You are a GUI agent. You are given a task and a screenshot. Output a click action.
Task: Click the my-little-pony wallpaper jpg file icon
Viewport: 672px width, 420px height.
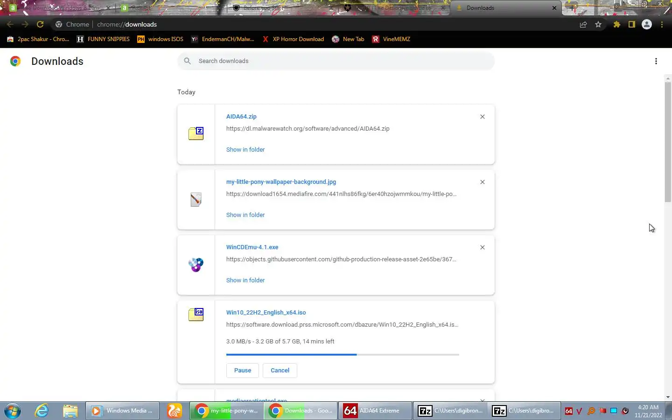(196, 199)
